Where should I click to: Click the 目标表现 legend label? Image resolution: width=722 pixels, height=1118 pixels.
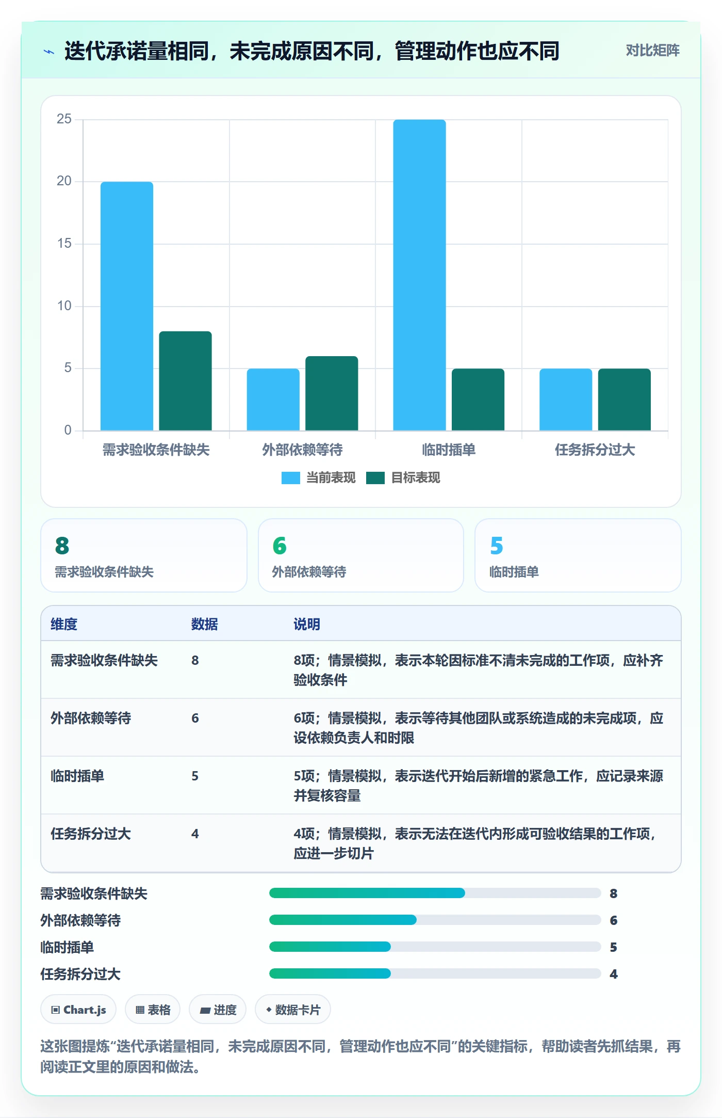pyautogui.click(x=415, y=478)
